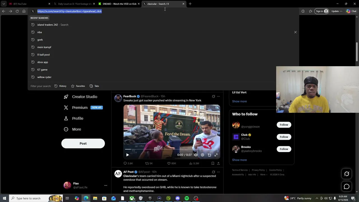Click the Post button
The image size is (359, 202).
83,143
